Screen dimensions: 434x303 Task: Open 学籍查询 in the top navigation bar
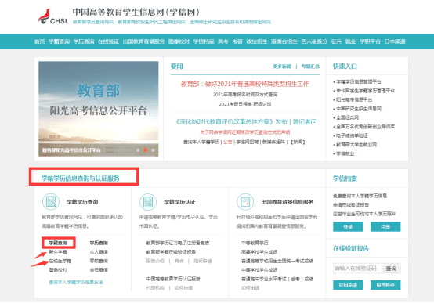click(x=59, y=41)
